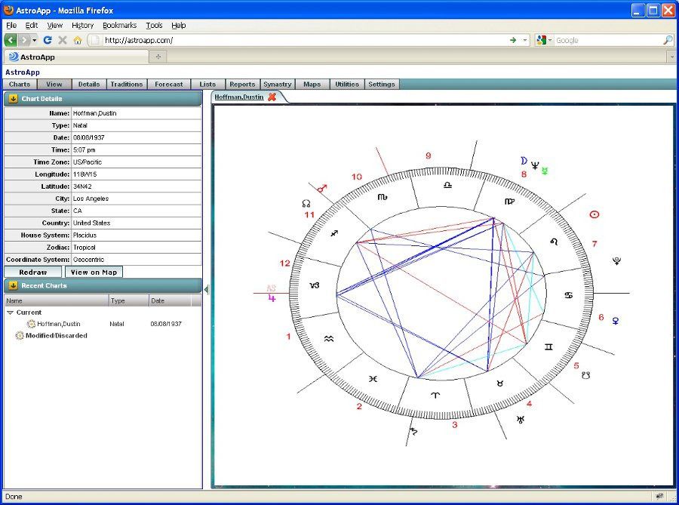Viewport: 679px width, 505px height.
Task: Click the Moon symbol on the chart
Action: (522, 161)
